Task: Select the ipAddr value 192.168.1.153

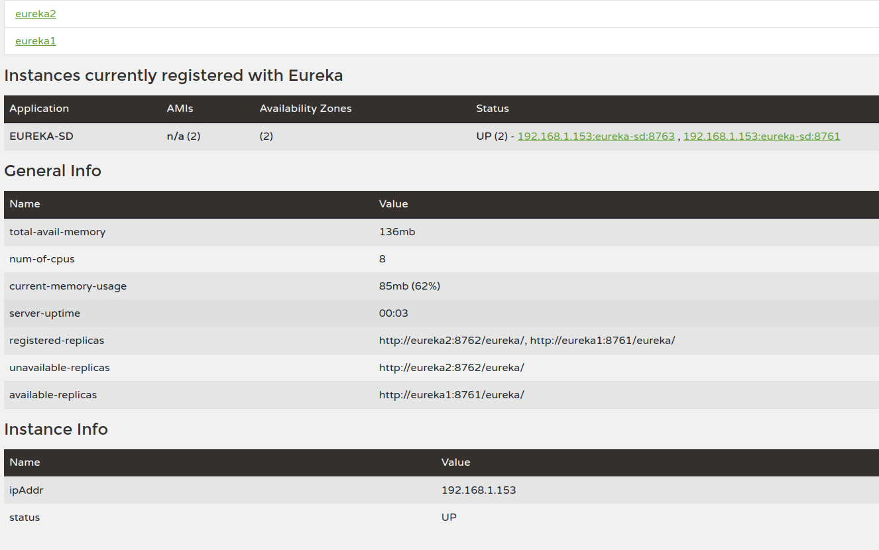Action: pos(478,490)
